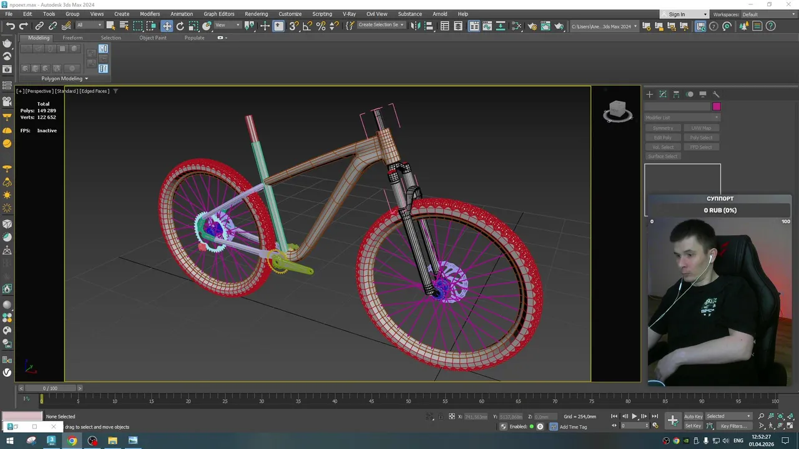Click the Undo arrow in the main toolbar
Viewport: 799px width, 449px height.
(x=11, y=26)
